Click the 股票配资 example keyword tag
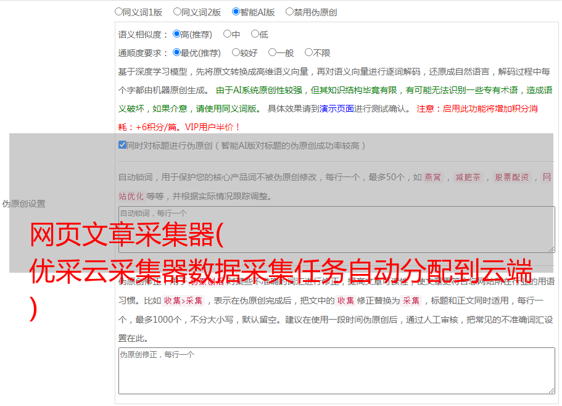The image size is (562, 406). (x=511, y=177)
